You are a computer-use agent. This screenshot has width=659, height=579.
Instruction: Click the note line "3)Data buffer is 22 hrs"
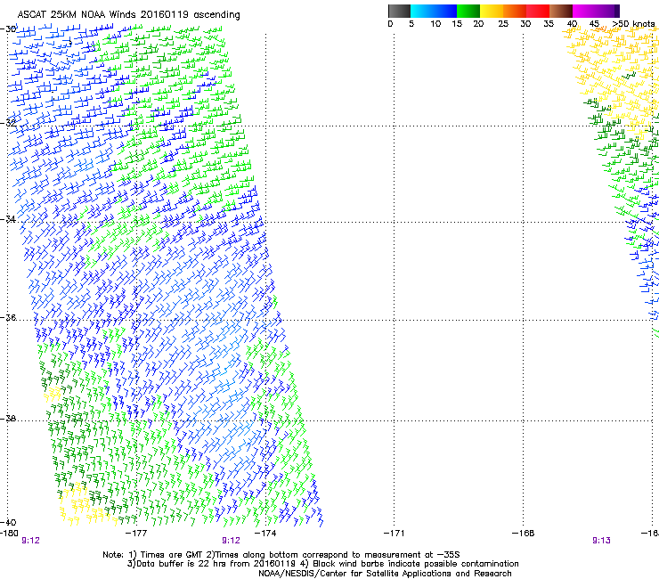pos(322,564)
